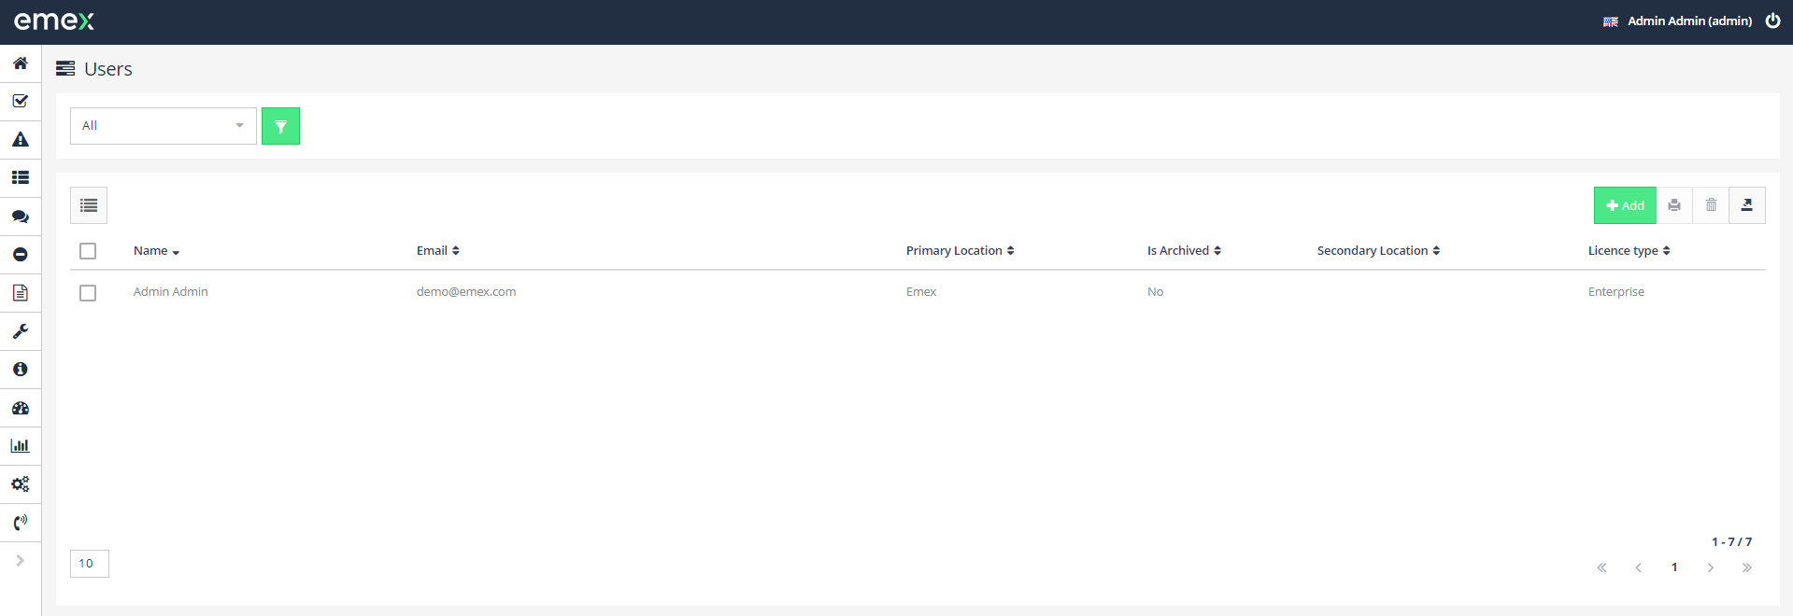Sort by Name column
The image size is (1793, 616).
coord(156,251)
